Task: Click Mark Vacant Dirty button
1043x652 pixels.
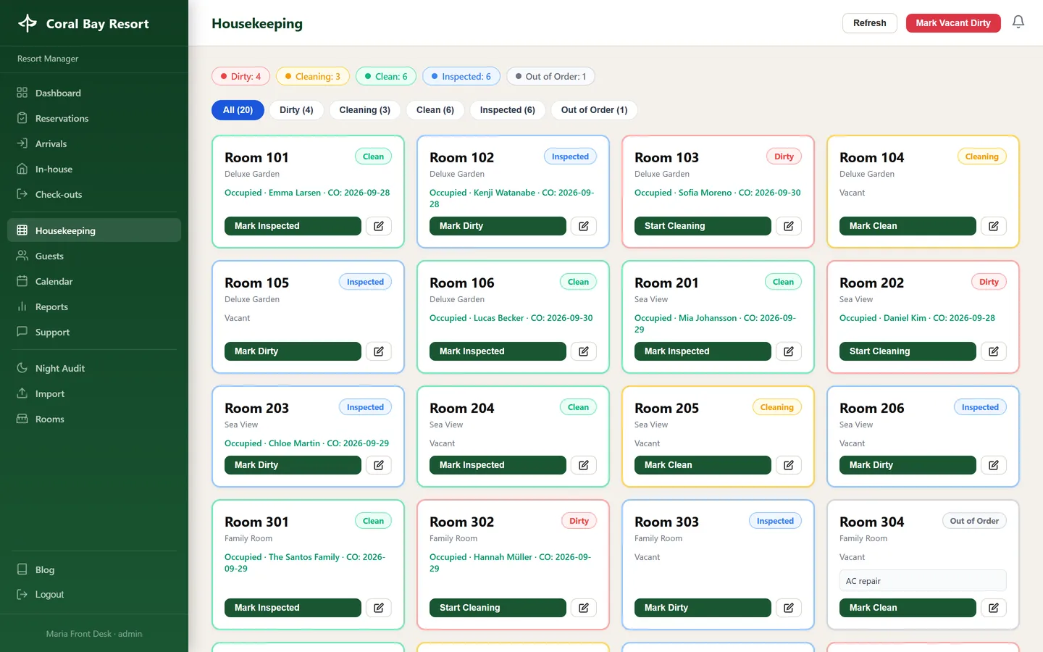Action: tap(953, 23)
